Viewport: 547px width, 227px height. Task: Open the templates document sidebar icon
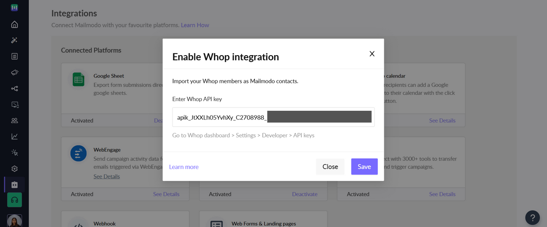[14, 56]
